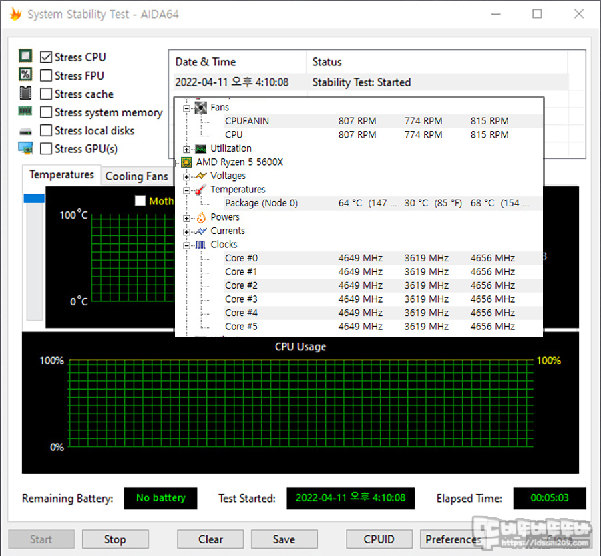This screenshot has height=556, width=601.
Task: Collapse the Temperatures tree node
Action: (187, 190)
